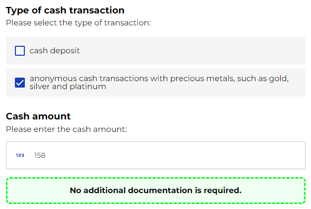Select the "cash deposit" label text
Image resolution: width=311 pixels, height=209 pixels.
tap(55, 51)
